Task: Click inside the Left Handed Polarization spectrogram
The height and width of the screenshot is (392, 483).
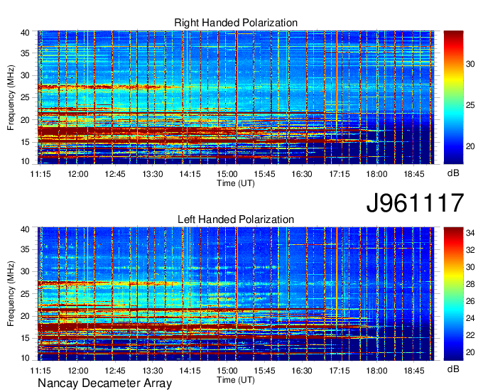Action: [236, 294]
